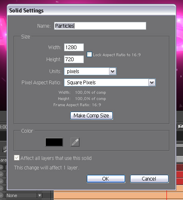Screen dimensions: 183x200
Task: Select the Height field showing 720
Action: (x=74, y=60)
